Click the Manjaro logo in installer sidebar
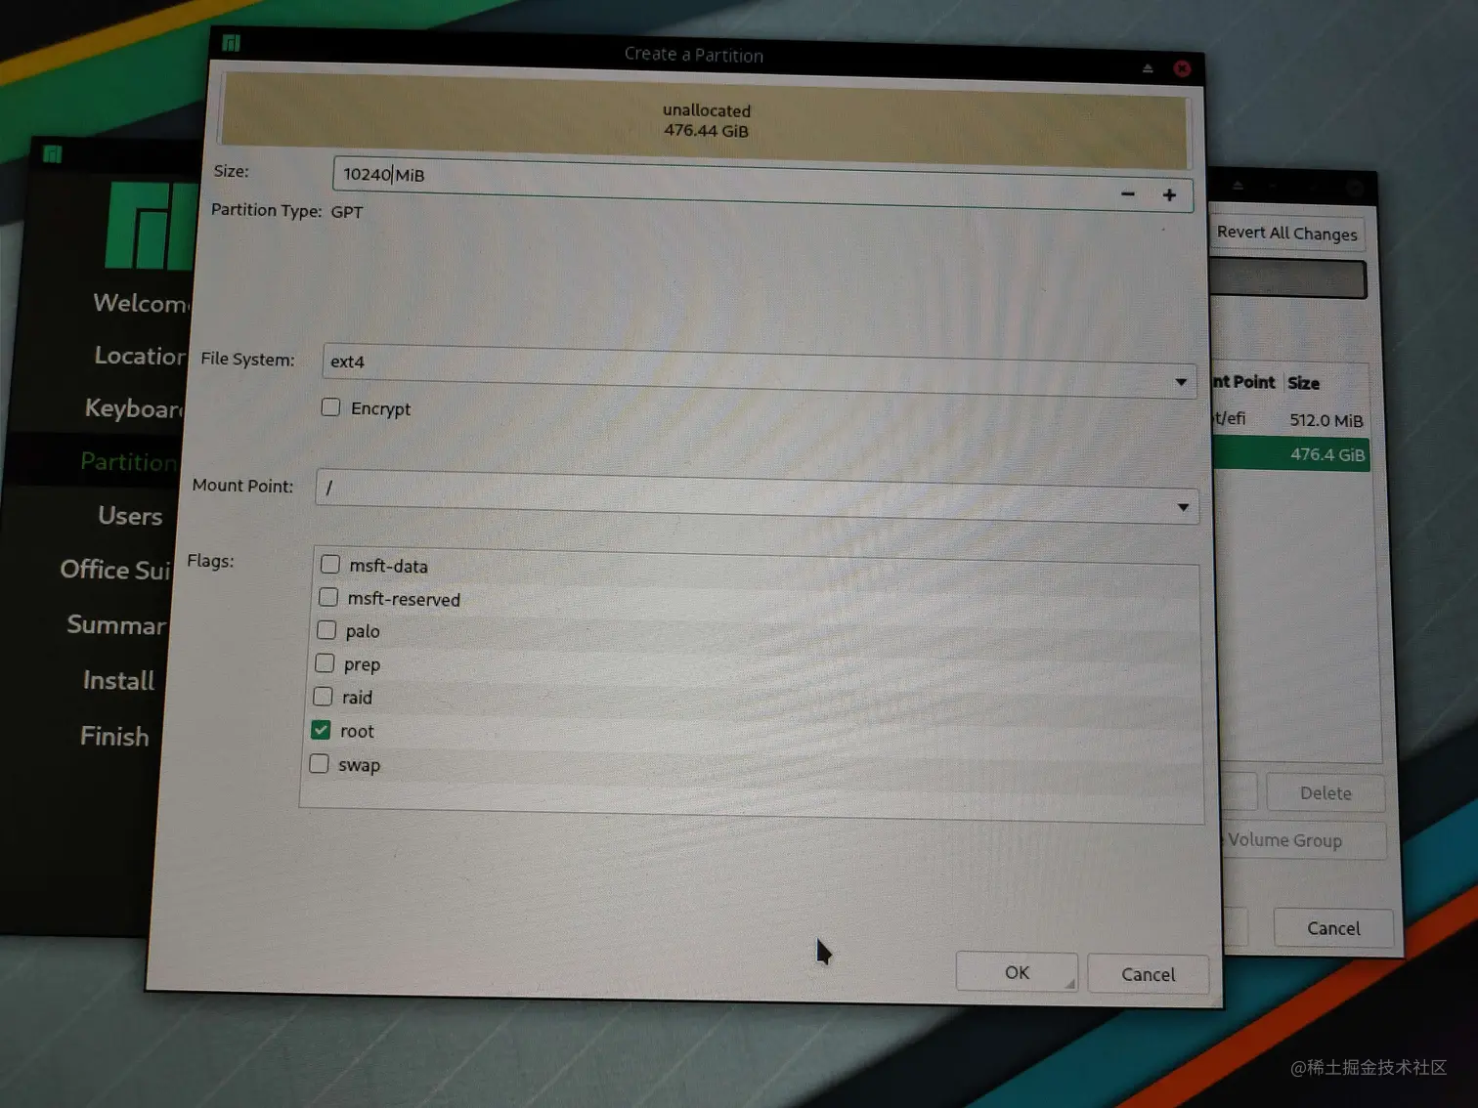Screen dimensions: 1478x1108 coord(152,225)
